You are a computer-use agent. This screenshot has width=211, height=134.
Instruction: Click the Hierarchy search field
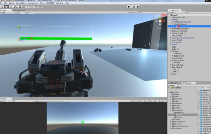[198, 12]
